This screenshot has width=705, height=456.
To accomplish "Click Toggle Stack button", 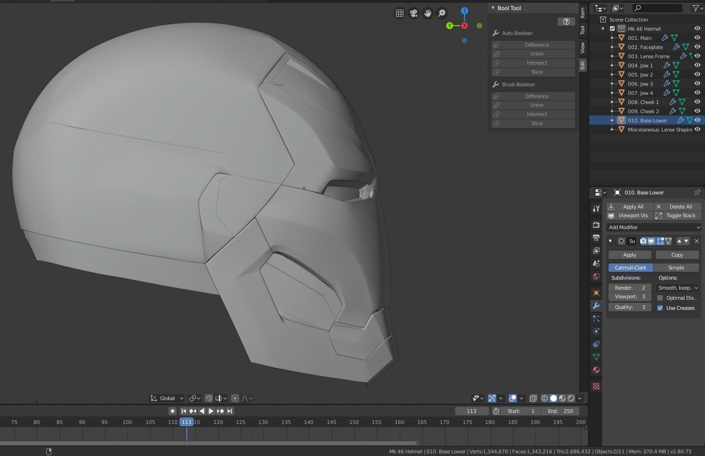I will pyautogui.click(x=677, y=215).
